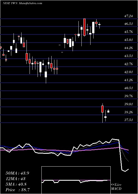Select the 41.26 price axis label
The width and height of the screenshot is (138, 194).
129,80
